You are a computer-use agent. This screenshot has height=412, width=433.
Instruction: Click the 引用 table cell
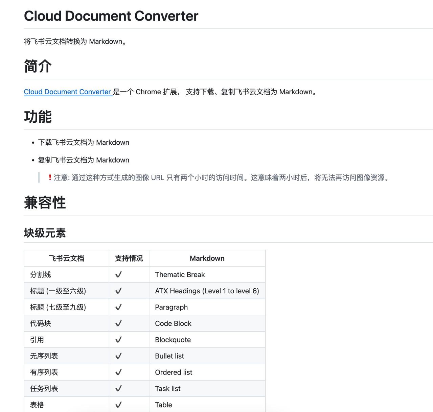tap(67, 339)
